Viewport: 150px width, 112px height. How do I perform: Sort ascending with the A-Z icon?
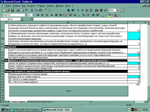87,10
